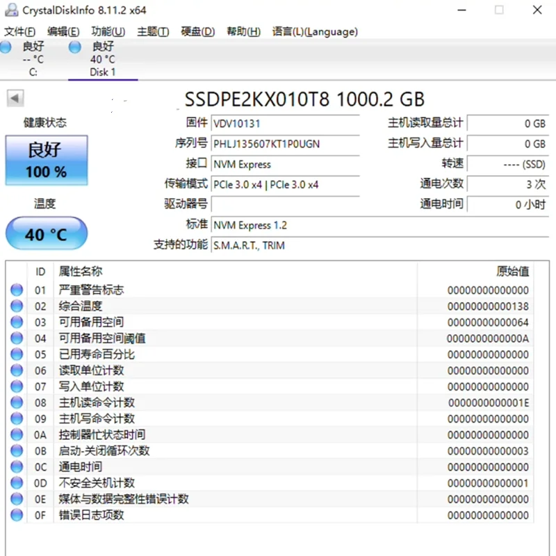The width and height of the screenshot is (556, 556).
Task: Click the status orb for C: drive
Action: 5,47
